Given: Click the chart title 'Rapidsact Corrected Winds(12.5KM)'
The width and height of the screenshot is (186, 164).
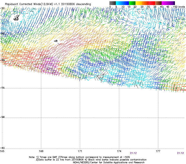Looking at the screenshot, I should pyautogui.click(x=29, y=4).
